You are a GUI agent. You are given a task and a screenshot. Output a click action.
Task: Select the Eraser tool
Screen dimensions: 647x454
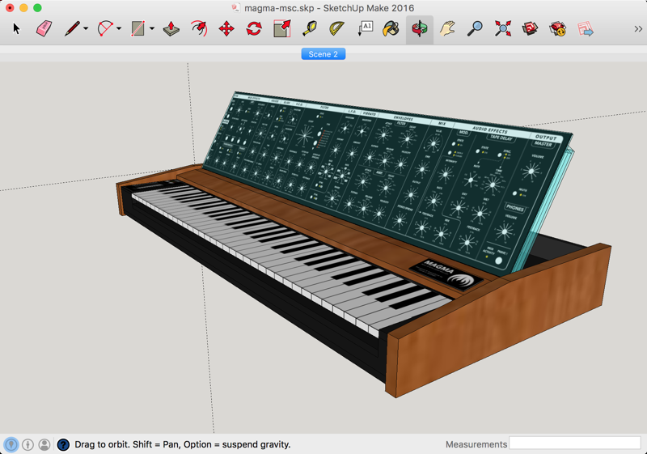click(x=44, y=29)
